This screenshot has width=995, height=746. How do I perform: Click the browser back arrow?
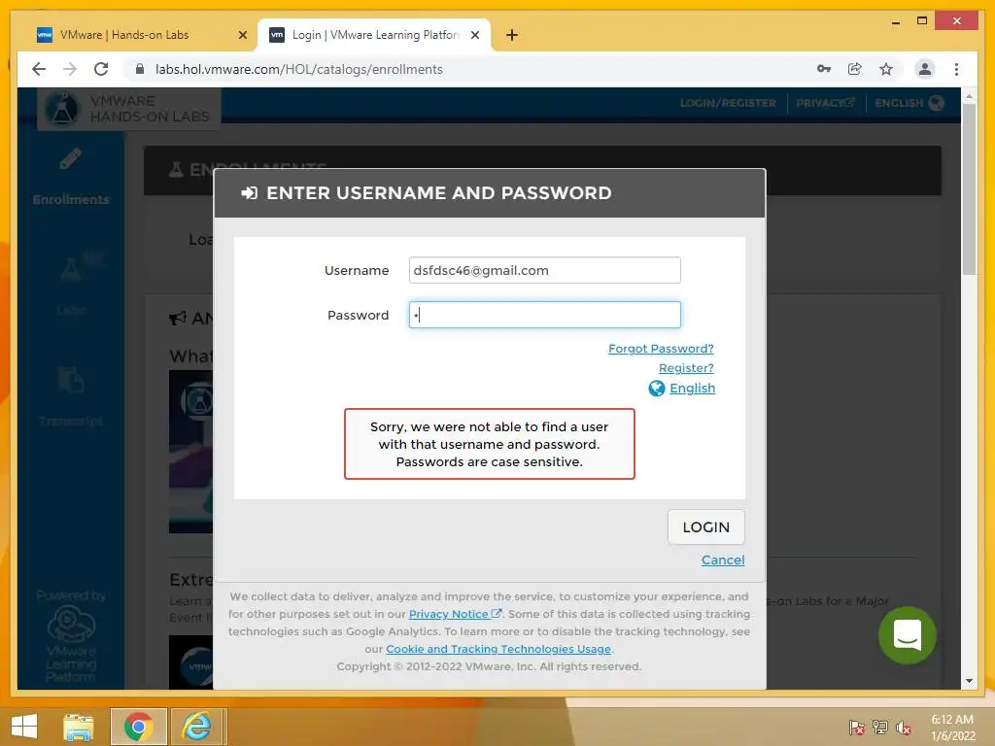click(x=39, y=69)
